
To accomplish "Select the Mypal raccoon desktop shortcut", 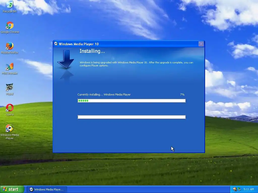I will 10,89.
